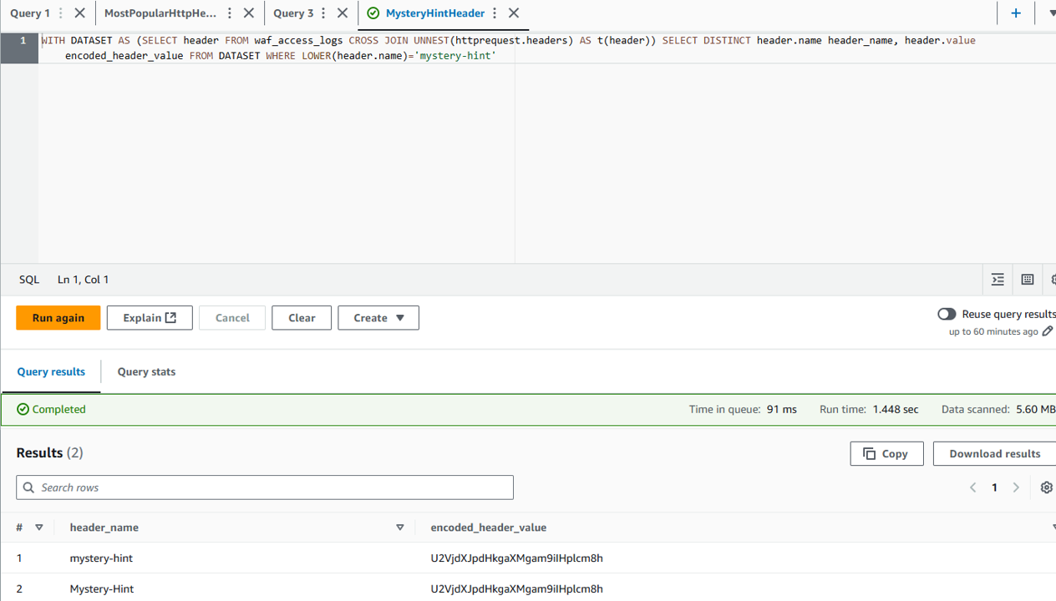This screenshot has width=1056, height=601.
Task: Add a new query tab
Action: tap(1016, 13)
